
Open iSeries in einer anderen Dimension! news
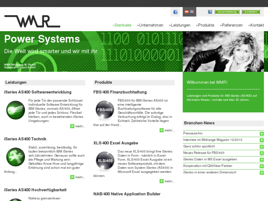(x=210, y=172)
